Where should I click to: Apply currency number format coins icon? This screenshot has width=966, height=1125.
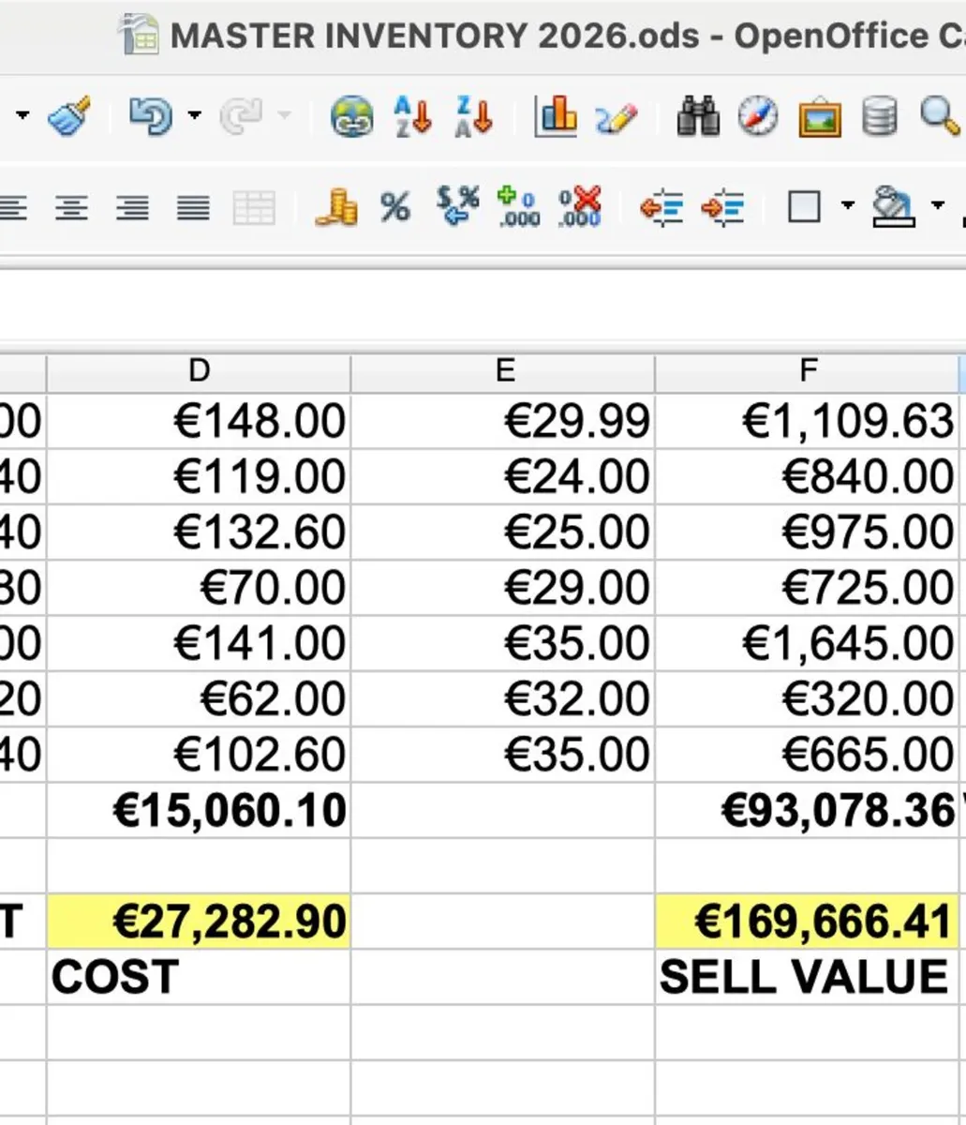tap(335, 206)
